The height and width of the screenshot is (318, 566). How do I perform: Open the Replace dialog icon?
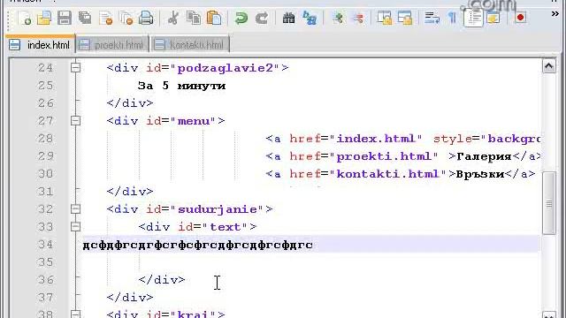310,18
